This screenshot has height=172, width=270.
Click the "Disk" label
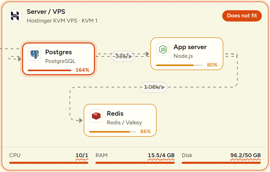pos(187,155)
